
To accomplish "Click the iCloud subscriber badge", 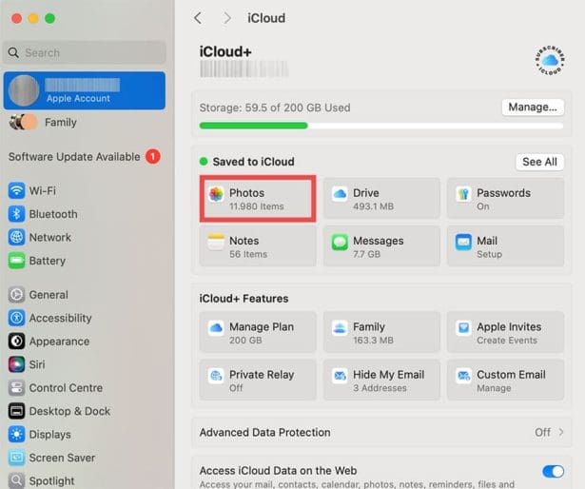I will [550, 60].
